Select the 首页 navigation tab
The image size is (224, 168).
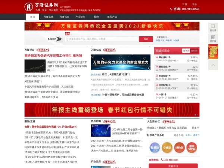point(32,17)
